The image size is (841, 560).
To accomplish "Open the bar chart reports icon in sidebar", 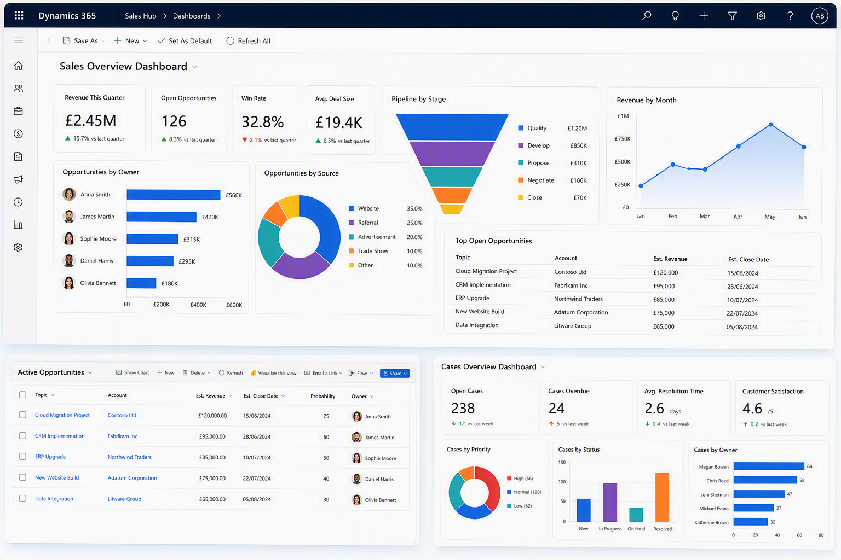I will [18, 225].
